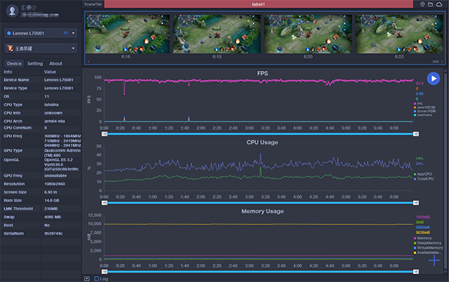This screenshot has height=282, width=449.
Task: Click left handle of FPS time range slider
Action: pos(105,134)
